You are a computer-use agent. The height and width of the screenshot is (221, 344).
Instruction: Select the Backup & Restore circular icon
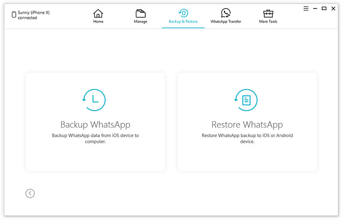183,13
